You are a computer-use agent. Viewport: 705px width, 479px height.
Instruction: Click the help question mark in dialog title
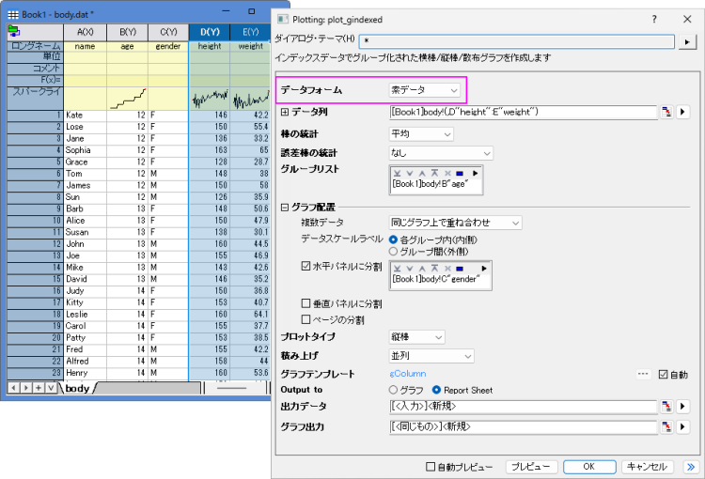click(x=654, y=19)
